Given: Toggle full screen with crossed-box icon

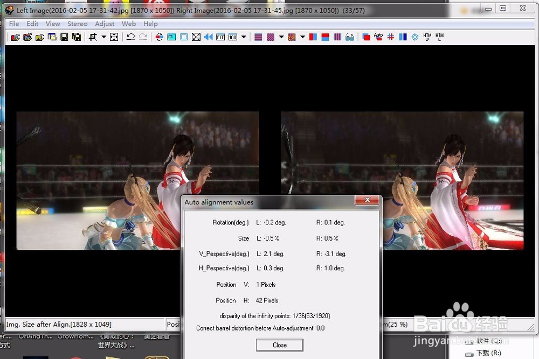Looking at the screenshot, I should [196, 37].
